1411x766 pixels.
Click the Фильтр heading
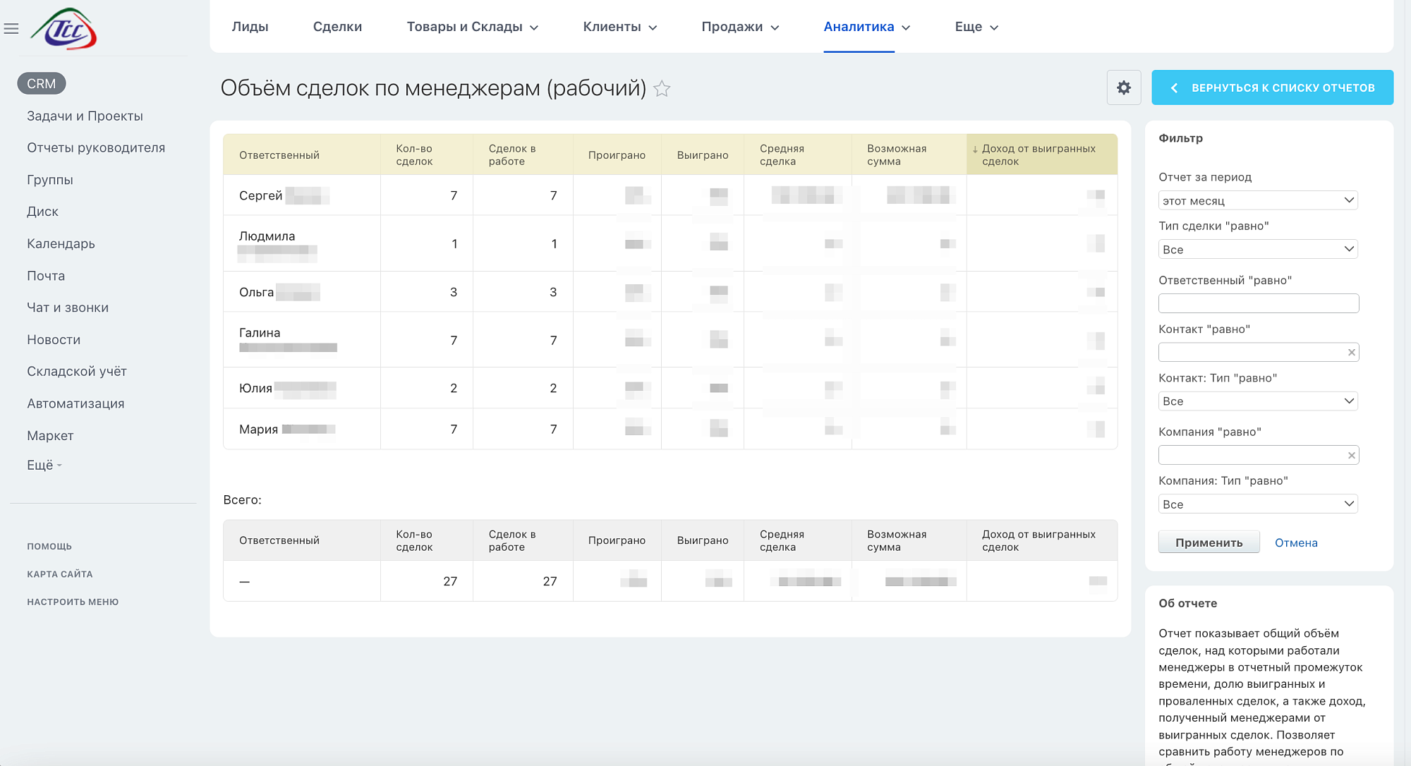[x=1180, y=138]
